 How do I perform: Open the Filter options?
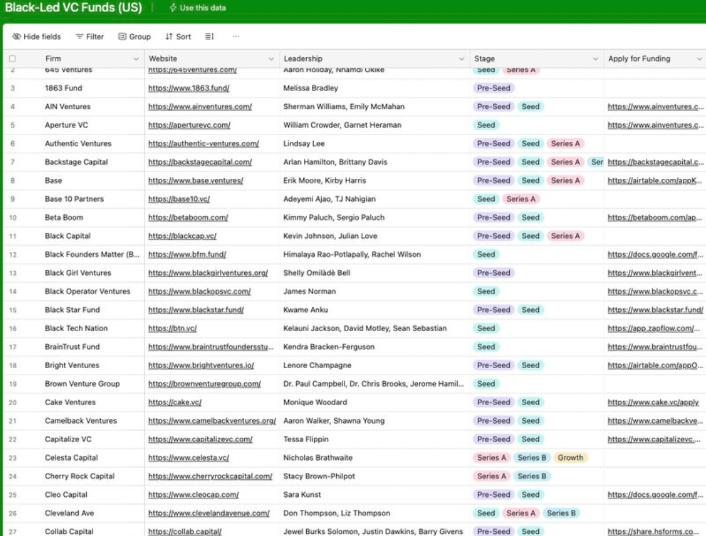pyautogui.click(x=90, y=36)
